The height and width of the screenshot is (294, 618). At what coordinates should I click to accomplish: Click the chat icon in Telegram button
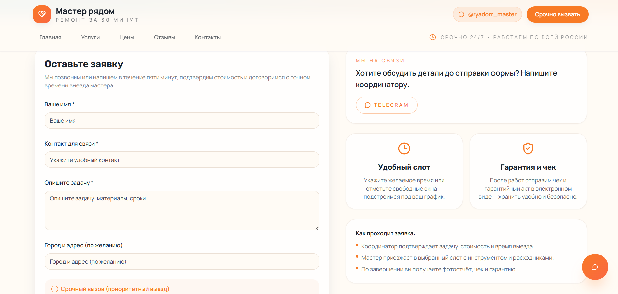click(367, 105)
